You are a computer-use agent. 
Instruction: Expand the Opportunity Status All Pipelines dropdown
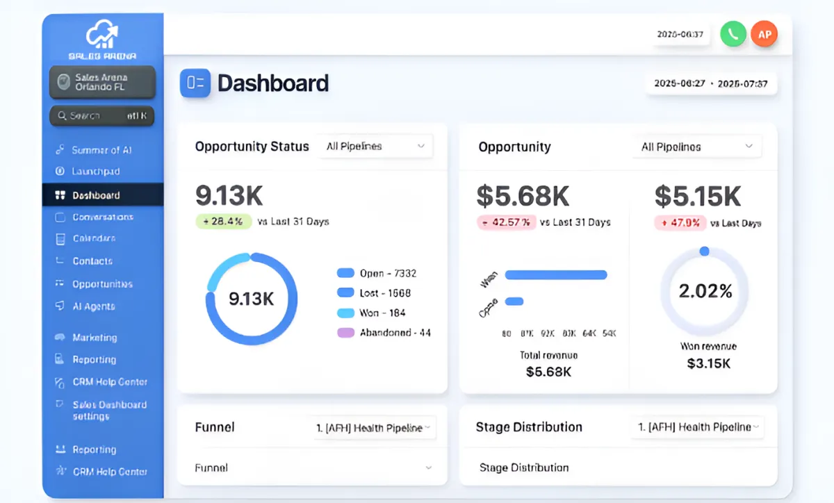pyautogui.click(x=375, y=147)
